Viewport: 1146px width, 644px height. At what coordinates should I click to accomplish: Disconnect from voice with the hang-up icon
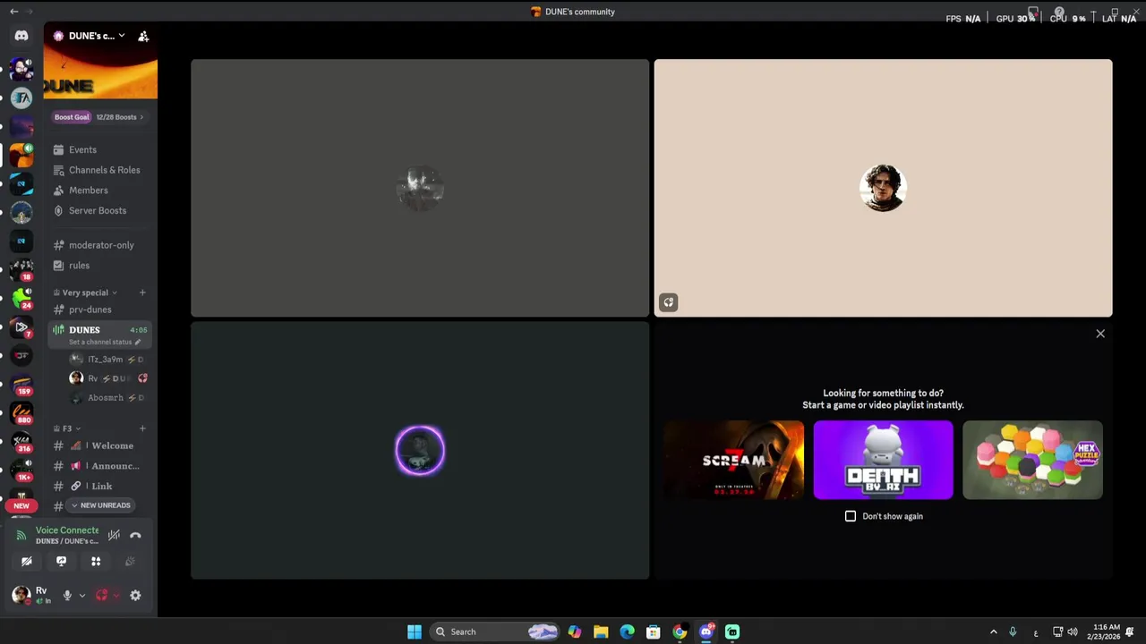(135, 535)
